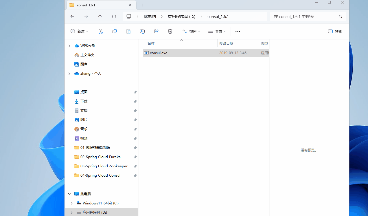368x216 pixels.
Task: Expand the Windows11_64bit (C:) drive
Action: click(71, 203)
